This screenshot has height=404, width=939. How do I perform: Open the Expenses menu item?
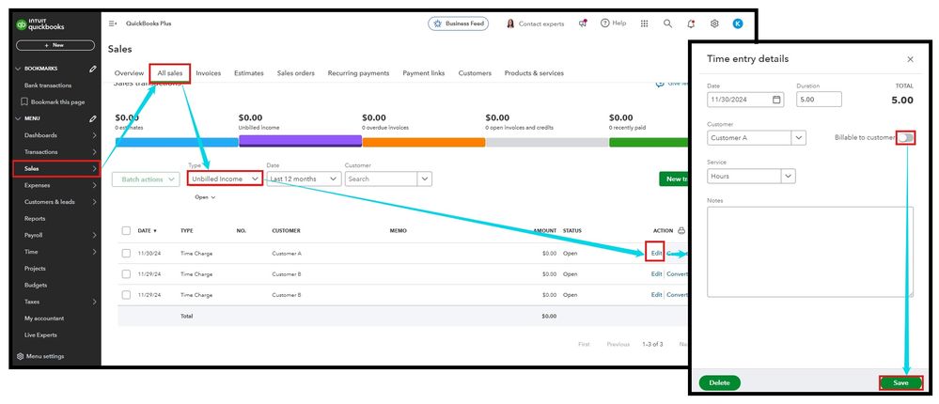[x=38, y=185]
